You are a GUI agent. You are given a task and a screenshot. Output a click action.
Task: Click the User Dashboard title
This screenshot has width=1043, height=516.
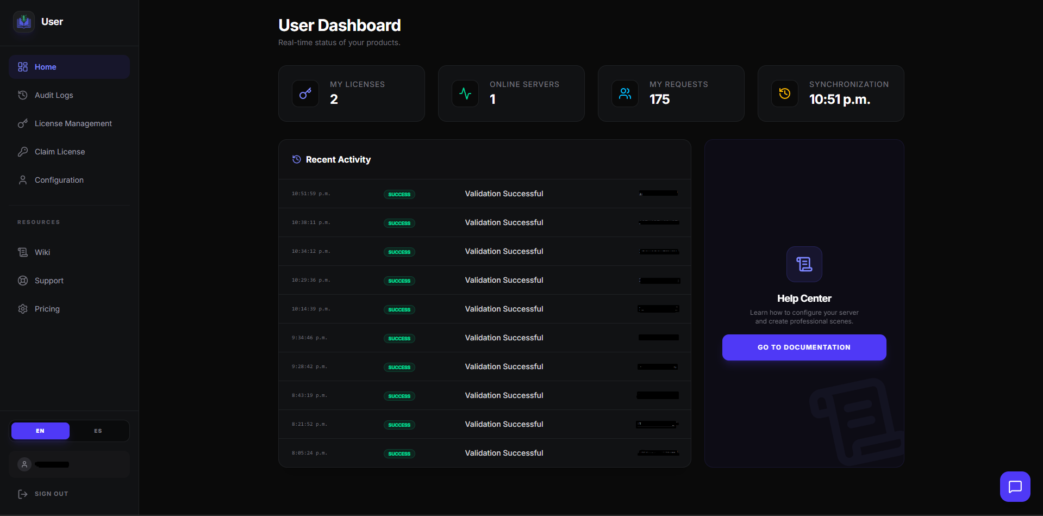[340, 25]
